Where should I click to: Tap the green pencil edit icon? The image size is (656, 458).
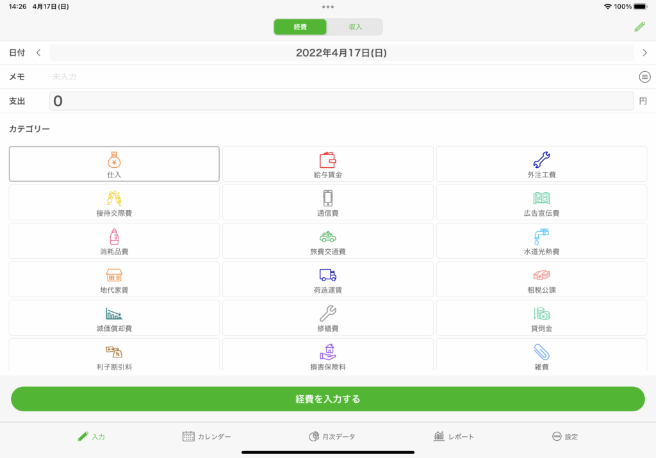pyautogui.click(x=640, y=27)
